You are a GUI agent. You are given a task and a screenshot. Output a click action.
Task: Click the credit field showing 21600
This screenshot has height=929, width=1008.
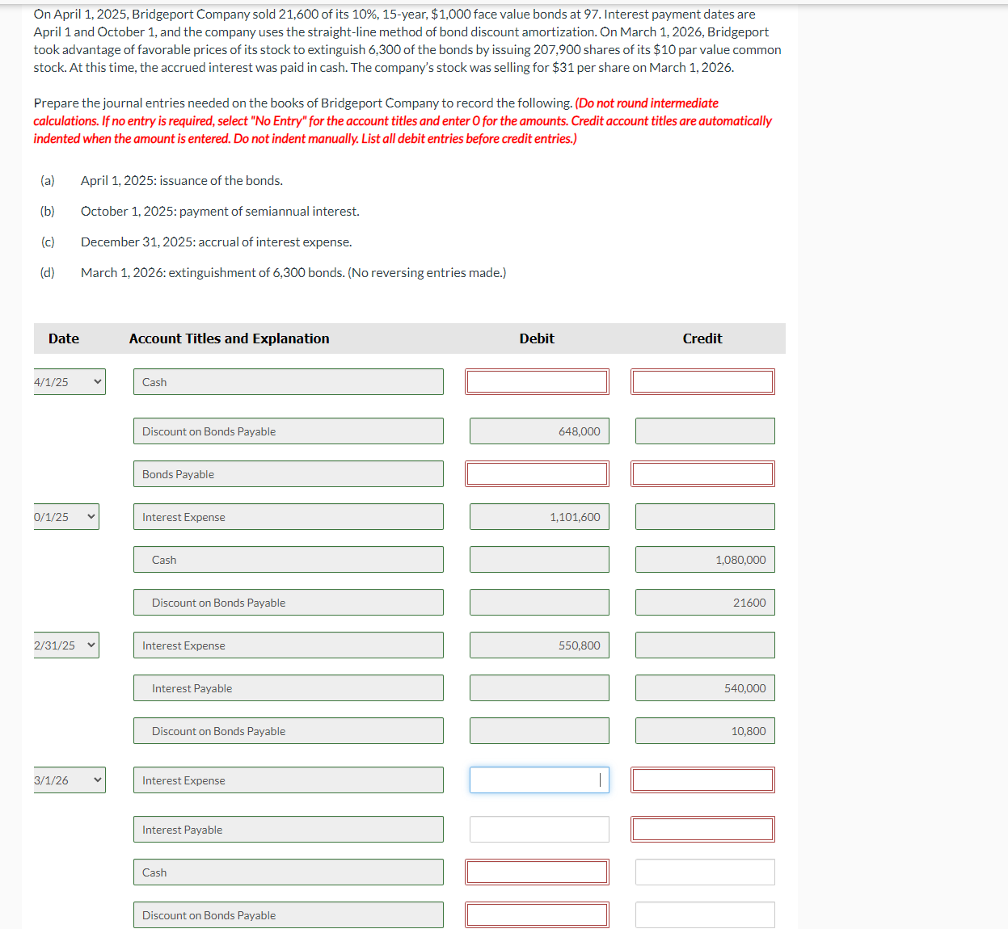(705, 603)
